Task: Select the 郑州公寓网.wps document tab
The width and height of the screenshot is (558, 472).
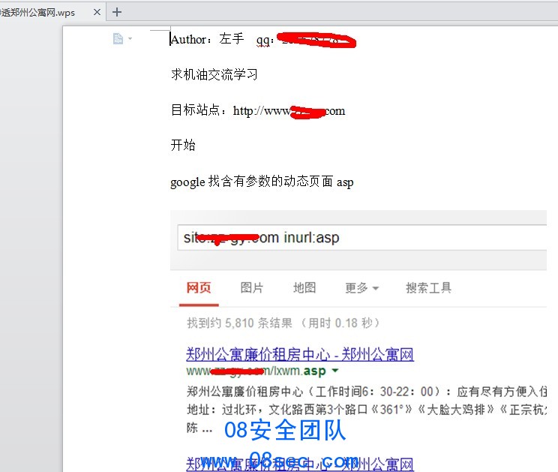Action: coord(52,13)
